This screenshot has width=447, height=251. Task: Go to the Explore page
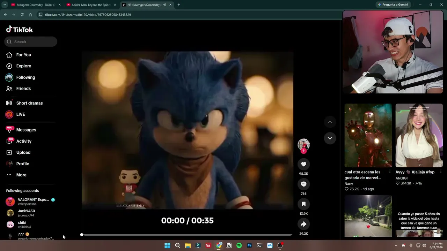(23, 66)
